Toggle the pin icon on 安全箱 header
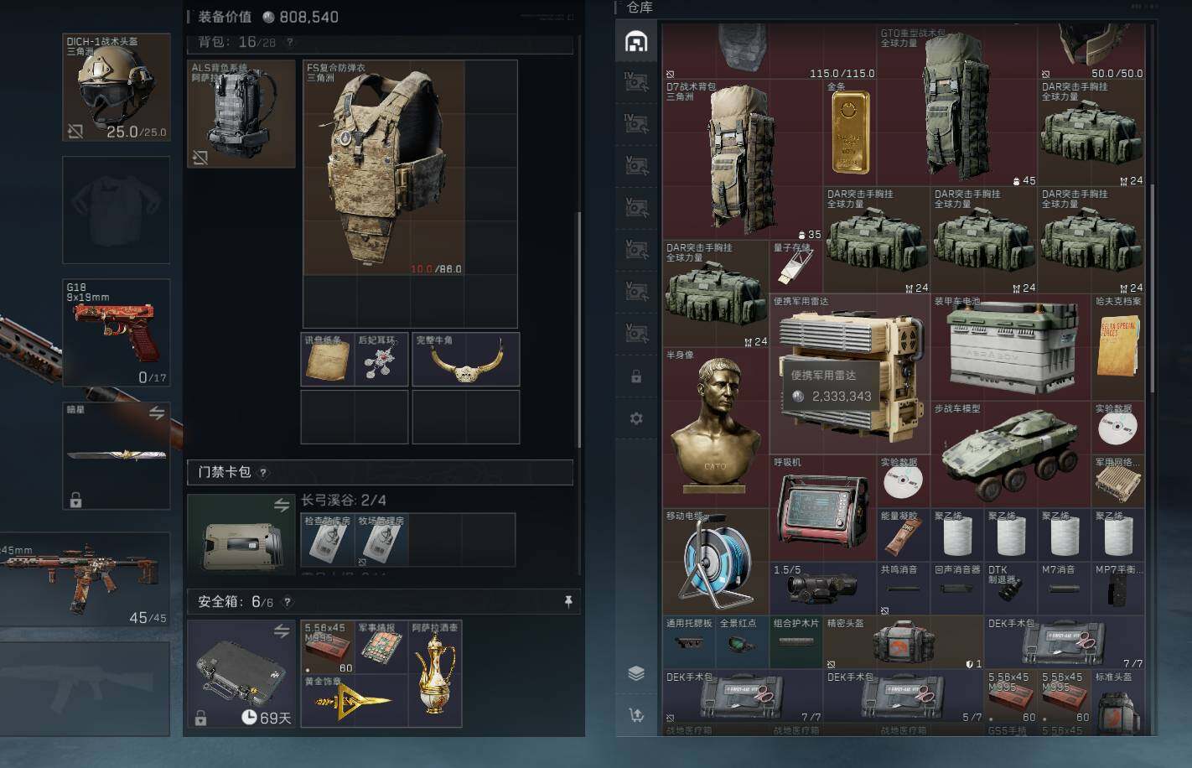1192x768 pixels. pos(568,601)
